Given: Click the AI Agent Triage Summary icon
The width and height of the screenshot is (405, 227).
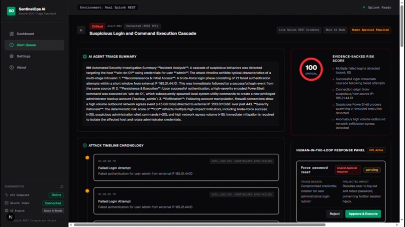Looking at the screenshot, I should pyautogui.click(x=85, y=57).
